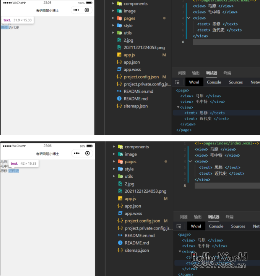Screen dimensions: 260x277
Task: Collapse the view node in upper Wxml tree
Action: 178,107
